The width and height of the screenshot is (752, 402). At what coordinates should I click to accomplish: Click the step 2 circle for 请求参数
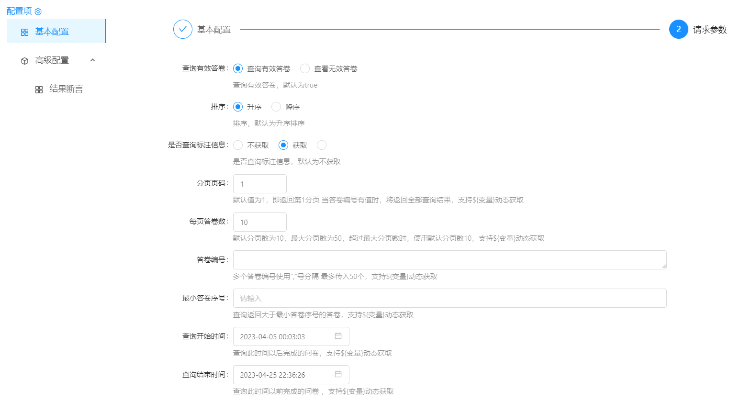point(678,29)
